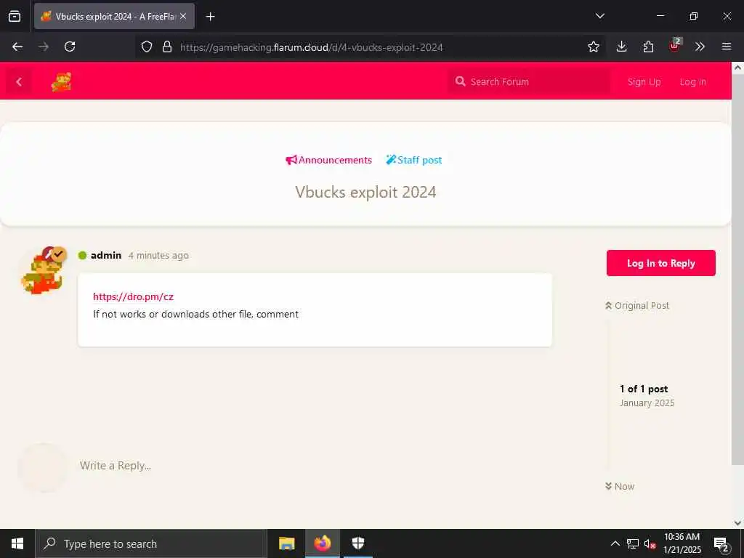
Task: Click page scrollbar down arrow
Action: [738, 523]
